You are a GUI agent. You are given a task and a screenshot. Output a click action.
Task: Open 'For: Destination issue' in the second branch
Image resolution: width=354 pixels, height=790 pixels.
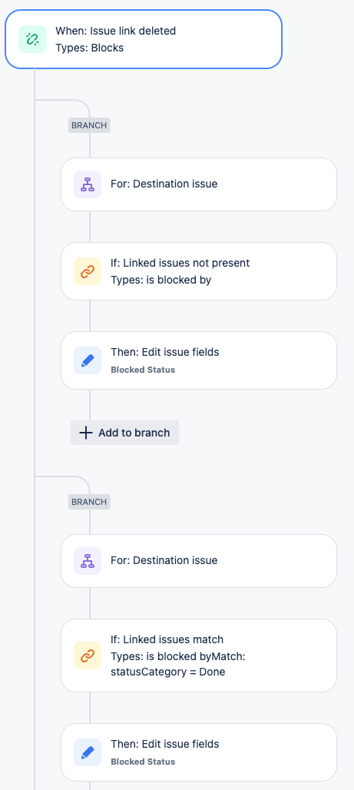199,561
